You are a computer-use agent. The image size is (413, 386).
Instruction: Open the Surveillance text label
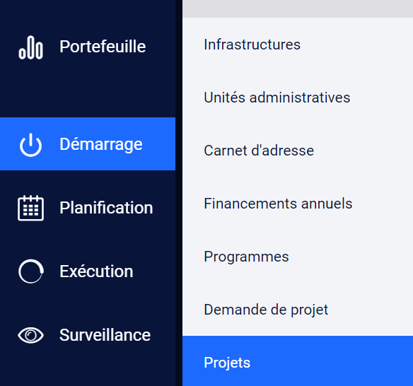(x=105, y=335)
